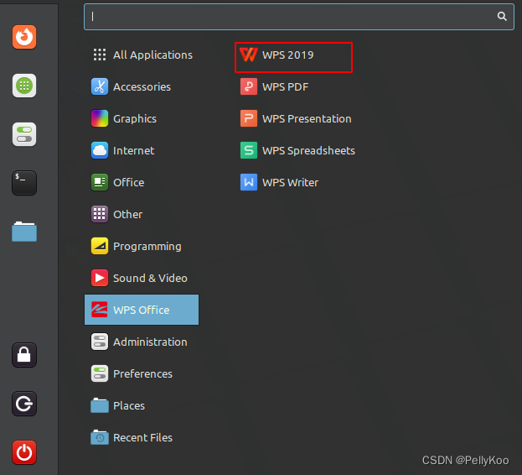Focus the application search field
The height and width of the screenshot is (475, 522).
[299, 17]
